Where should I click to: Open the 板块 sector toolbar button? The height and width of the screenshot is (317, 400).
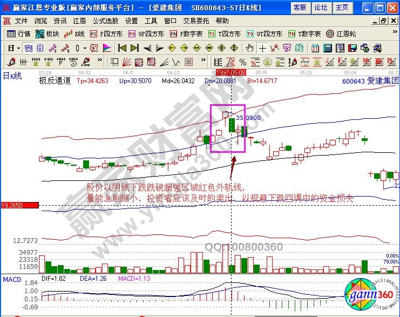pyautogui.click(x=48, y=33)
